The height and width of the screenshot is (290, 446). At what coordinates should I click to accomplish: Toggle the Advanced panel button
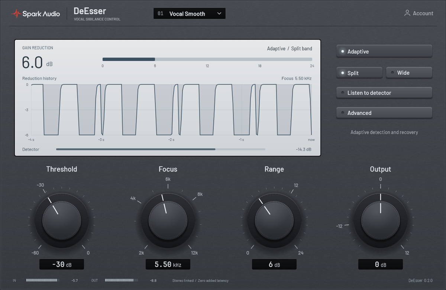[384, 113]
